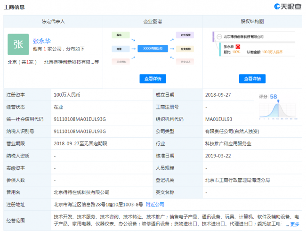
Task: Click registration authority 北京市工商行政管理局海淀分局
Action: pyautogui.click(x=237, y=180)
